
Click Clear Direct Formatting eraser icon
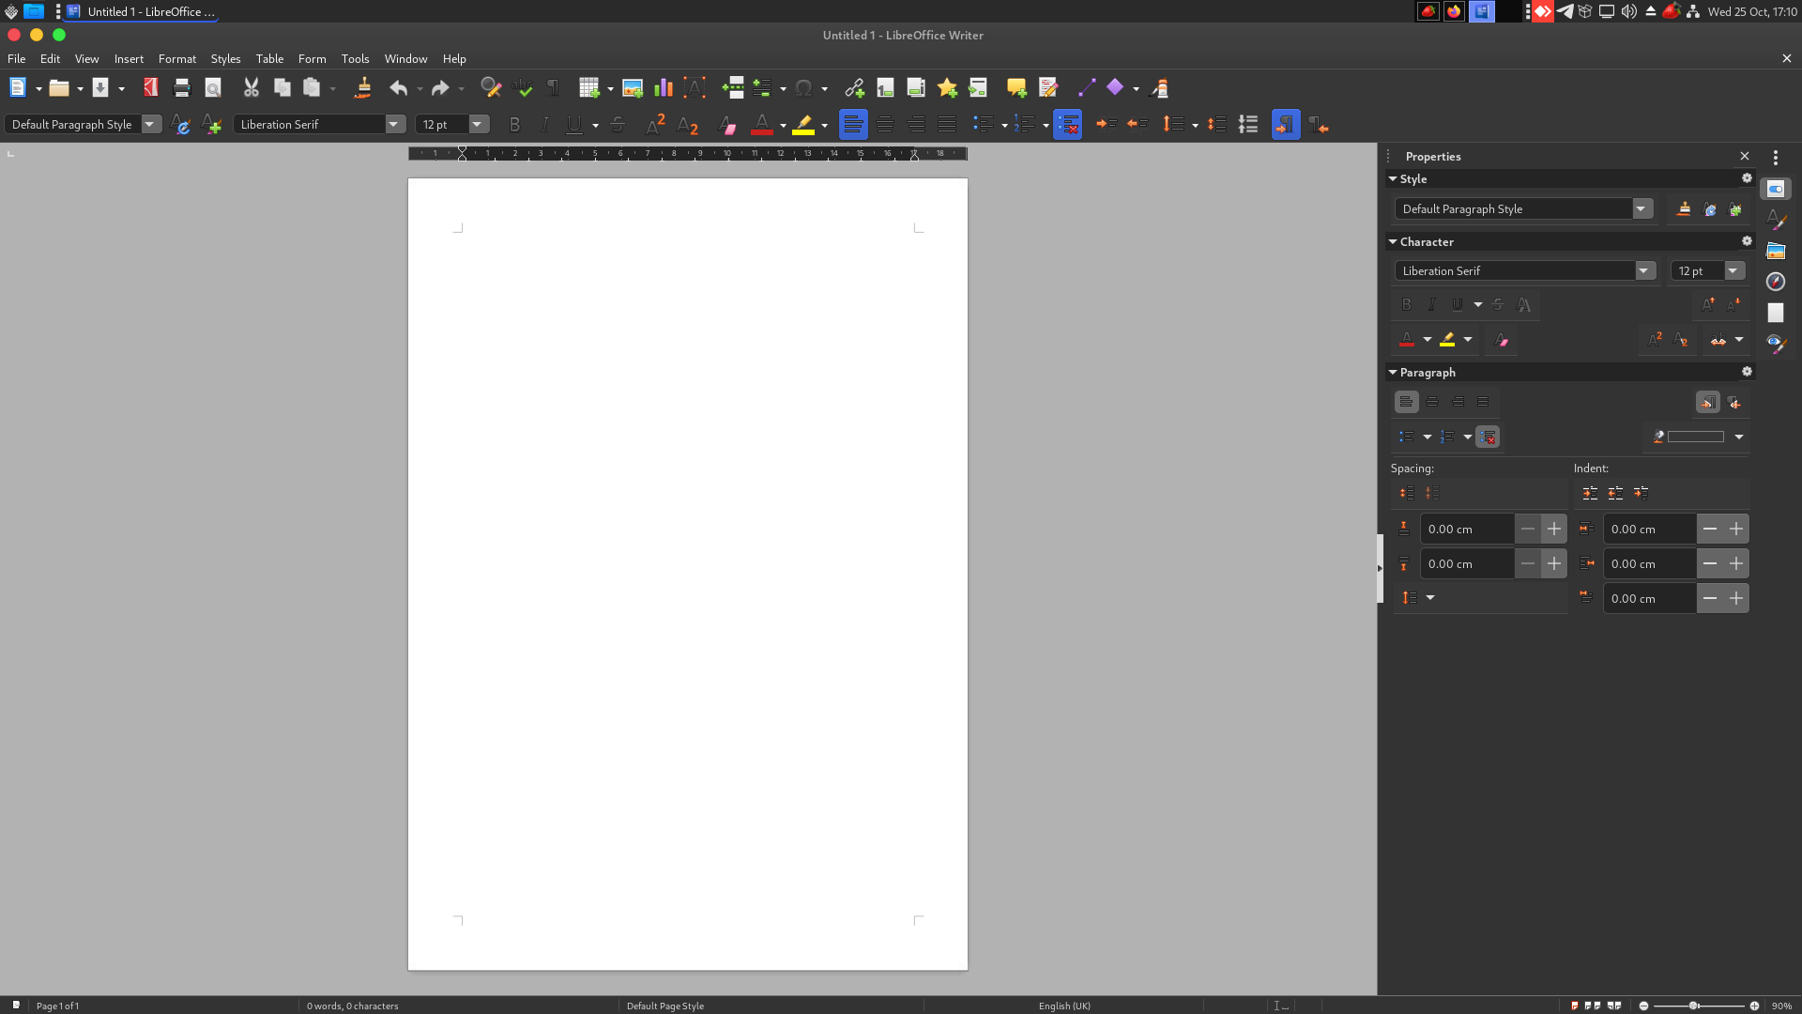726,124
